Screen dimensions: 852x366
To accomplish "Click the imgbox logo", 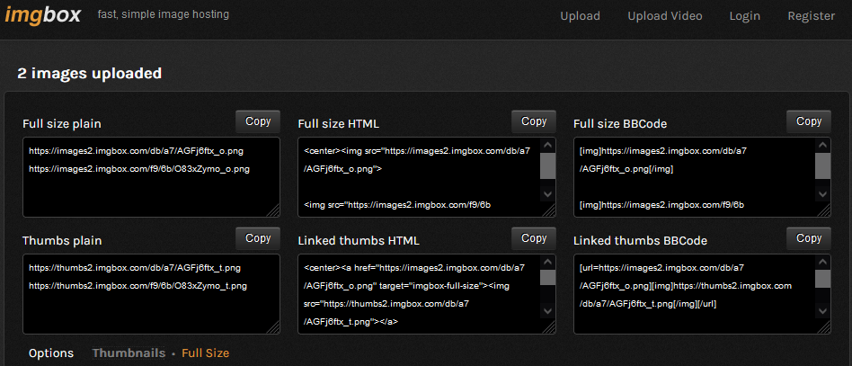I will pyautogui.click(x=42, y=15).
